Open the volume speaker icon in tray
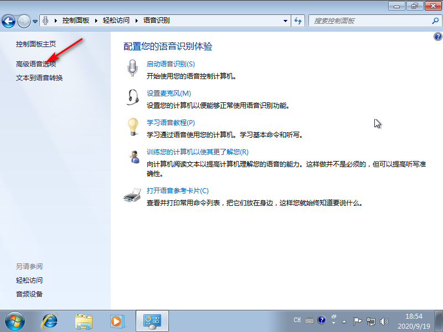Screen dimensions: 443x332 pyautogui.click(x=384, y=320)
